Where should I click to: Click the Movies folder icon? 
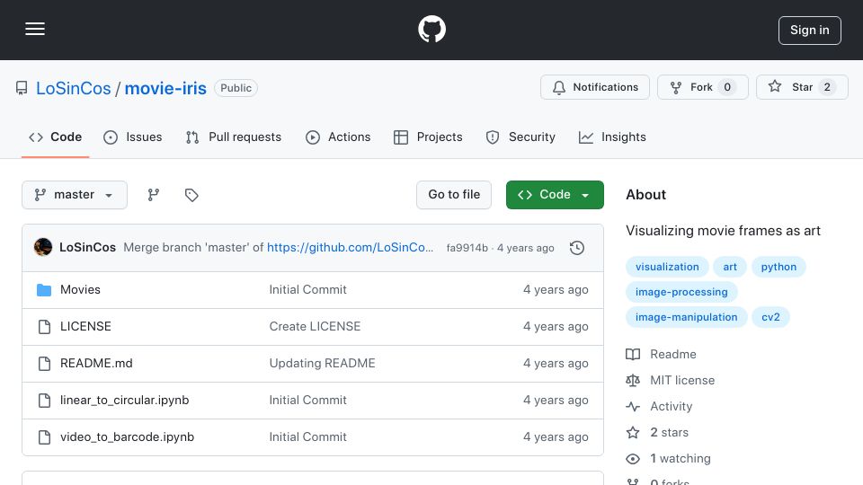[x=44, y=290]
